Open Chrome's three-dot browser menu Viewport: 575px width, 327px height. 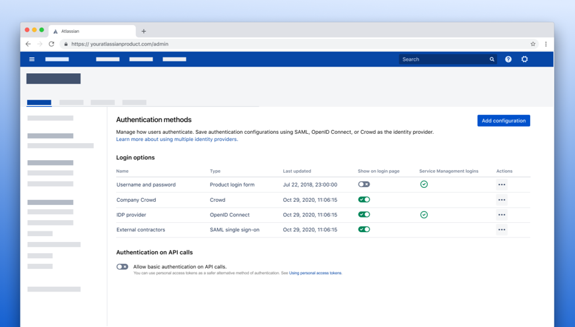(x=546, y=44)
